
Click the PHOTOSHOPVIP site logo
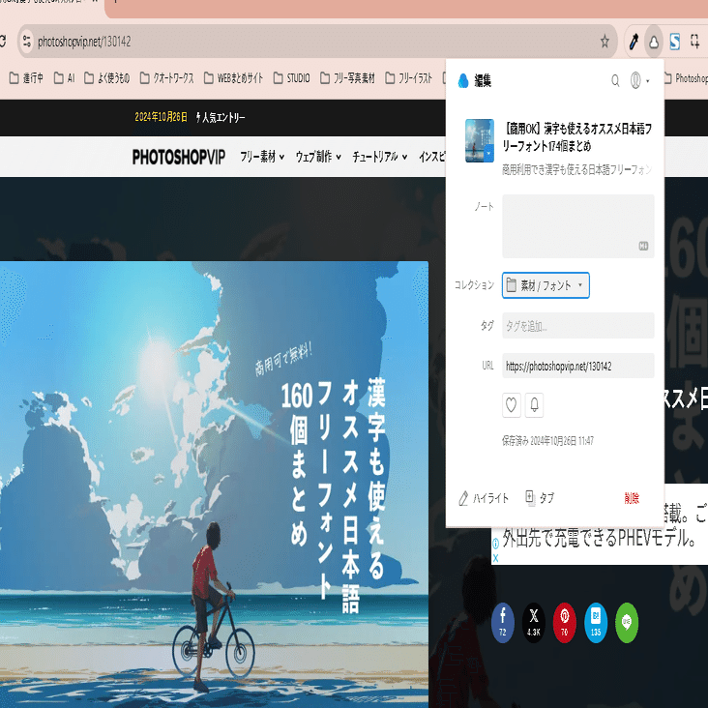tap(178, 157)
